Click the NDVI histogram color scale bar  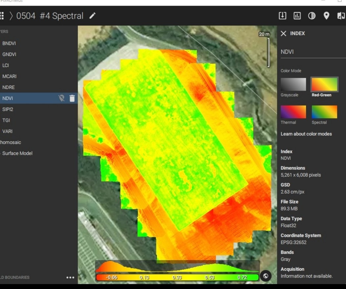click(x=177, y=277)
